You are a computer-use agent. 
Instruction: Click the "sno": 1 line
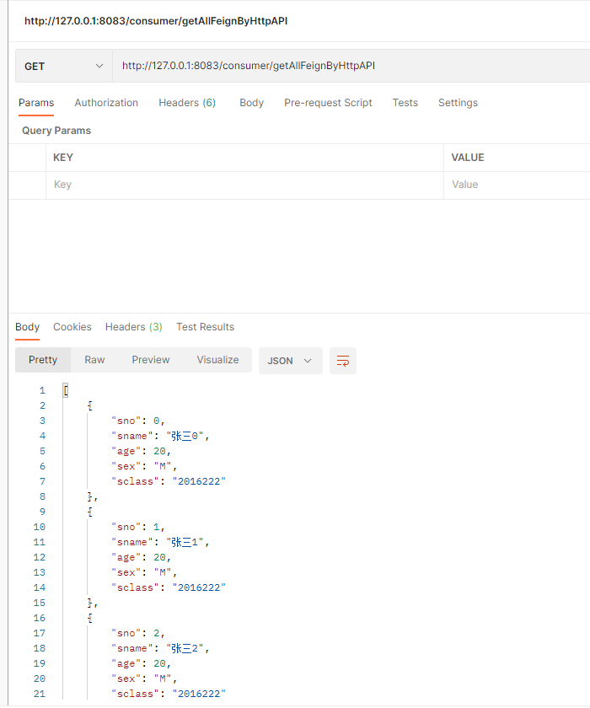(138, 527)
